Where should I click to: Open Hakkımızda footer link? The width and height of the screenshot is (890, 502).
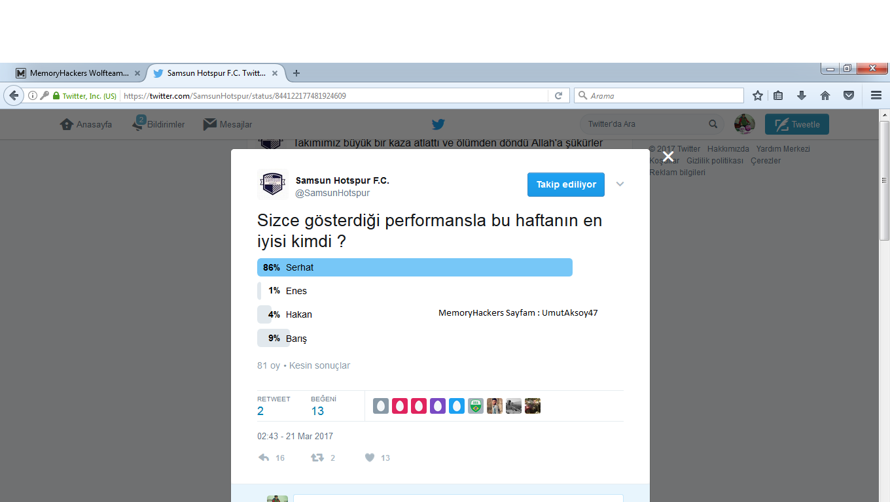coord(728,149)
